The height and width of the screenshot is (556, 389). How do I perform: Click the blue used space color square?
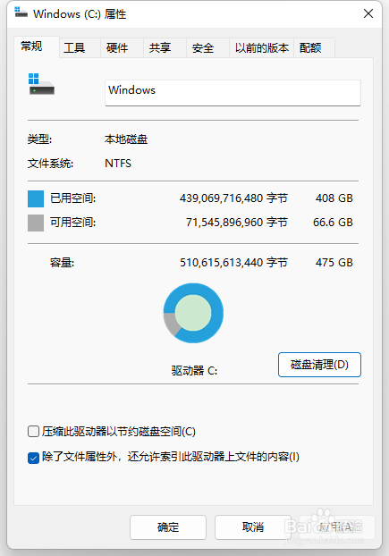pyautogui.click(x=36, y=198)
